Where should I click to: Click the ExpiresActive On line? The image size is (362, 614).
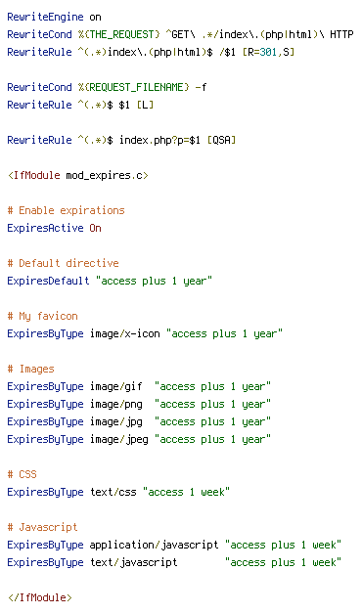(x=54, y=228)
